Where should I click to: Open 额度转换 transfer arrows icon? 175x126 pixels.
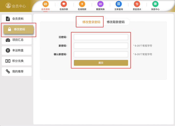click(100, 4)
